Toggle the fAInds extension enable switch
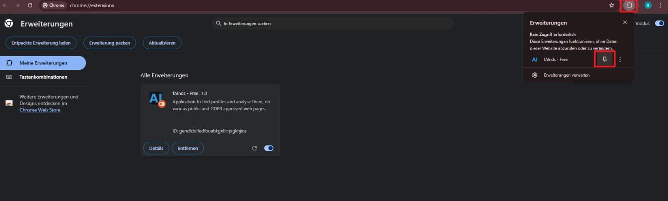Screen dimensions: 668x201 (x=269, y=148)
